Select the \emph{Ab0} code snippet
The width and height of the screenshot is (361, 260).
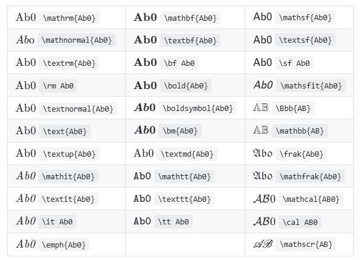pos(63,245)
